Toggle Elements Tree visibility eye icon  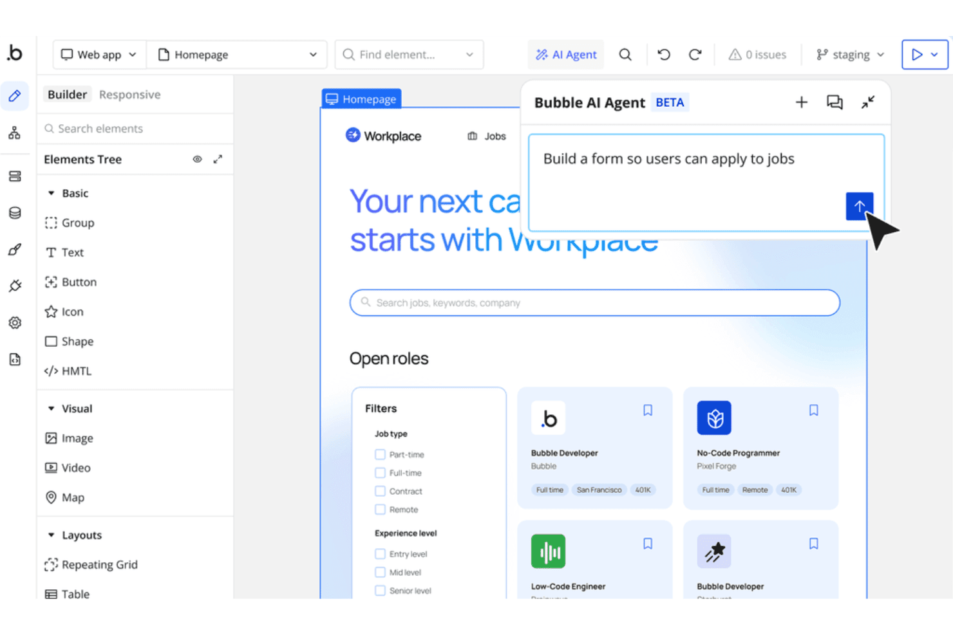pyautogui.click(x=197, y=159)
